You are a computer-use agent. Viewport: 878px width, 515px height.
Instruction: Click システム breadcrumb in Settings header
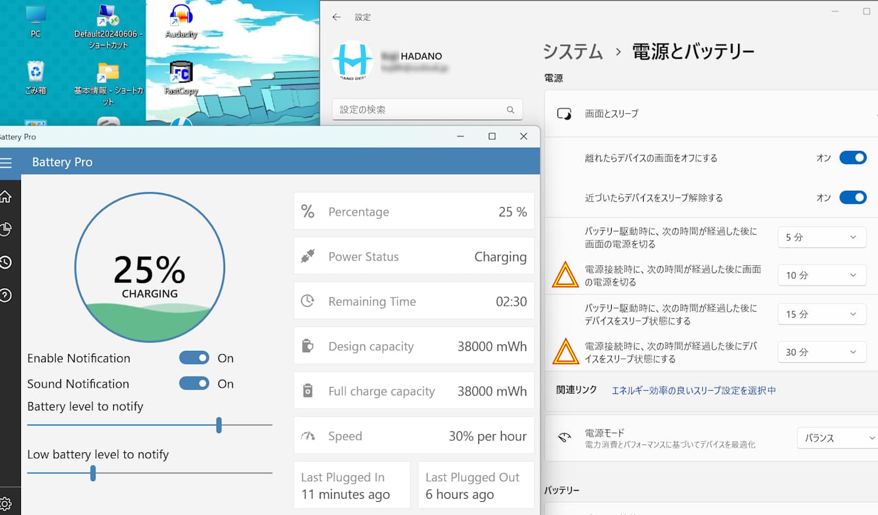tap(572, 52)
